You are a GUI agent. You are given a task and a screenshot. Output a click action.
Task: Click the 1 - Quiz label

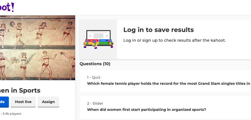point(94,77)
